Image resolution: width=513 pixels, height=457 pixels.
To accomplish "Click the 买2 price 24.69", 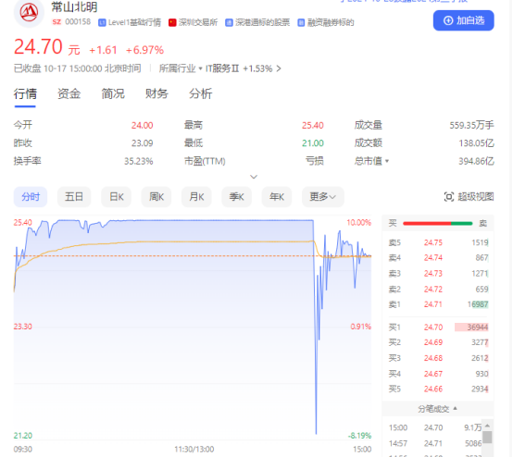I will click(x=433, y=342).
